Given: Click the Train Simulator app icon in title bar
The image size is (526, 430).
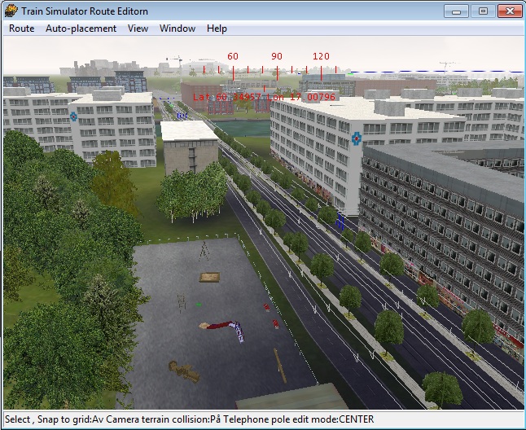Looking at the screenshot, I should (x=11, y=11).
